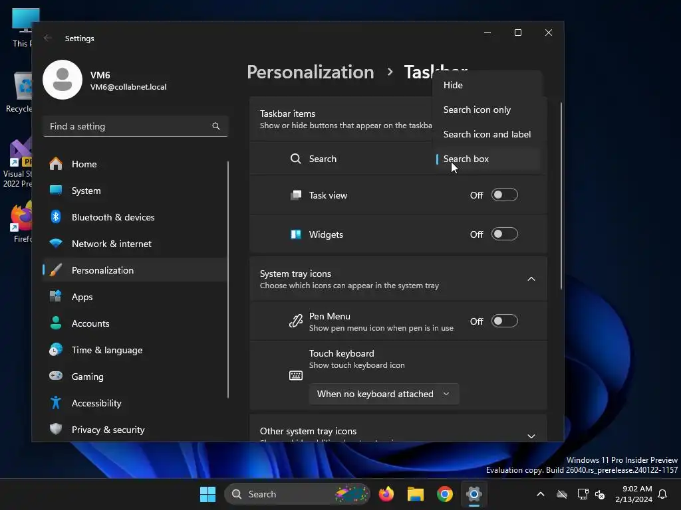Viewport: 681px width, 510px height.
Task: Open Firefox from the taskbar
Action: point(386,494)
